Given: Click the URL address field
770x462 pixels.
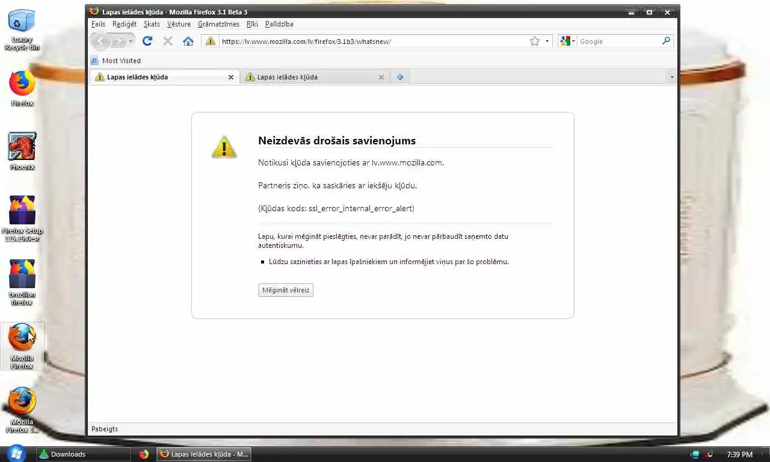Looking at the screenshot, I should tap(373, 42).
